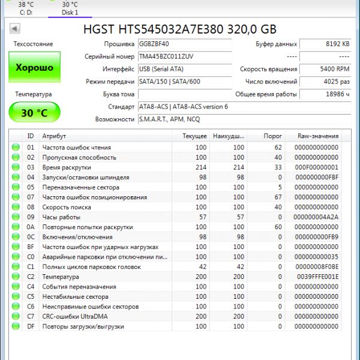Viewport: 360px width, 360px height.
Task: Click status icon for Пропускная способность
Action: [x=16, y=157]
